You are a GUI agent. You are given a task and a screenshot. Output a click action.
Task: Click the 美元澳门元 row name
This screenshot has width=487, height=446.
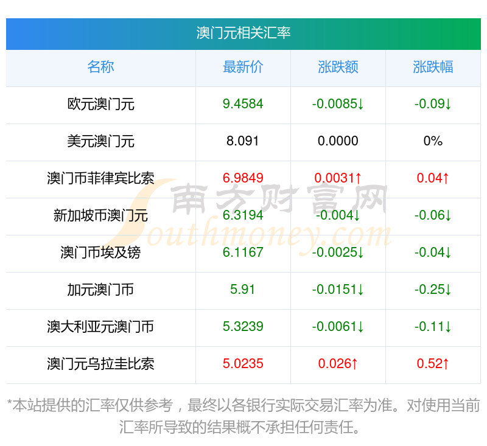click(100, 141)
